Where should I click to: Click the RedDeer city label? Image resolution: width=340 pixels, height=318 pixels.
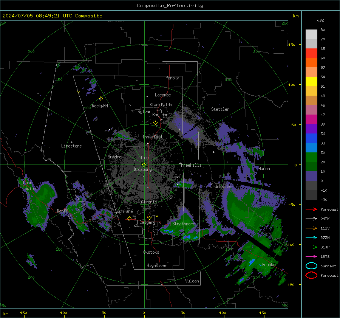(x=160, y=115)
